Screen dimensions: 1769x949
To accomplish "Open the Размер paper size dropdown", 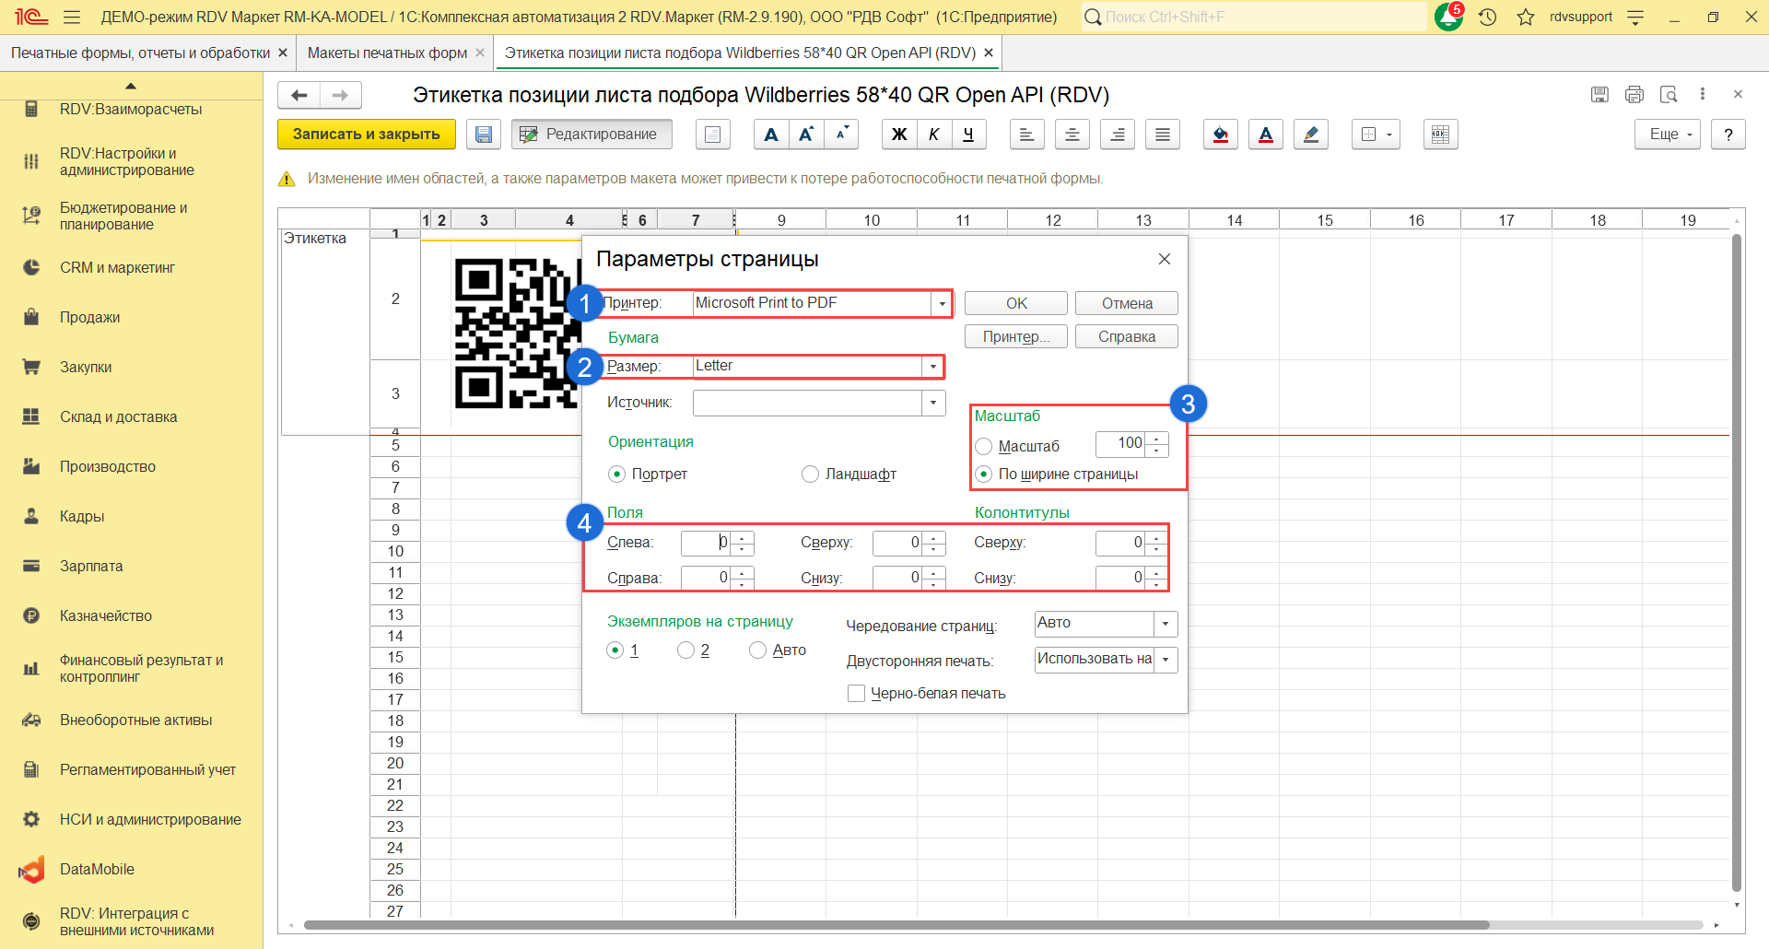I will [x=933, y=367].
